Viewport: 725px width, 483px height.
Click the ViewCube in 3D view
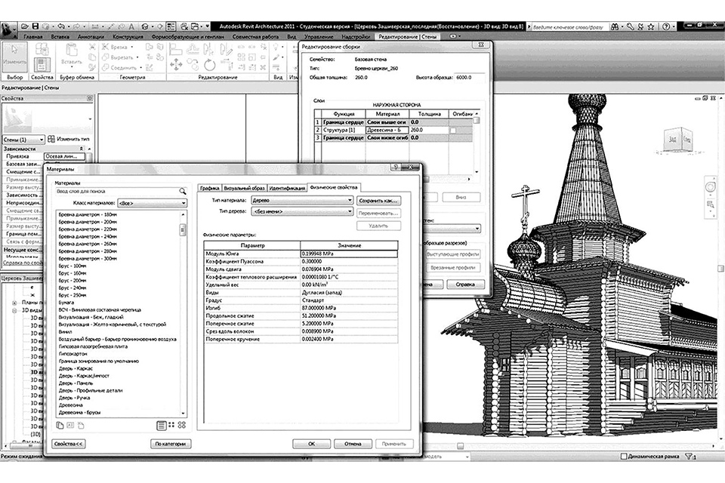click(677, 140)
